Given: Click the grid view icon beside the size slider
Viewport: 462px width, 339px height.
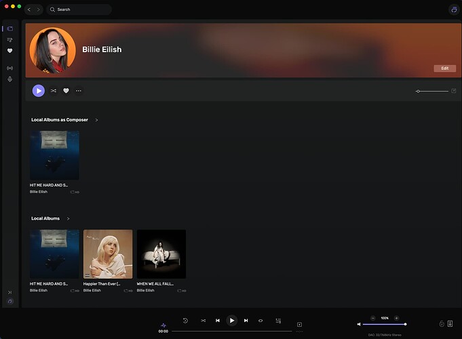Looking at the screenshot, I should click(454, 91).
